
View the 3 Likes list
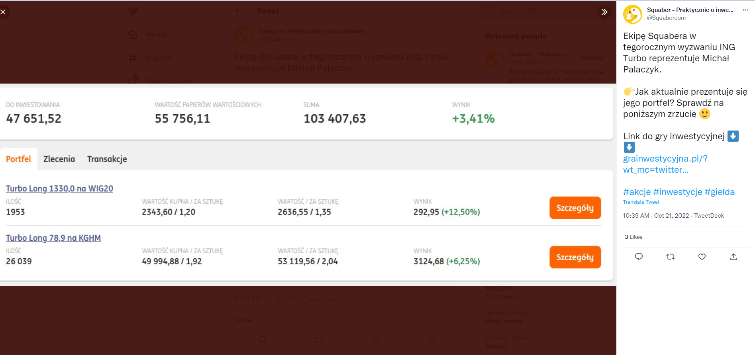pos(633,237)
